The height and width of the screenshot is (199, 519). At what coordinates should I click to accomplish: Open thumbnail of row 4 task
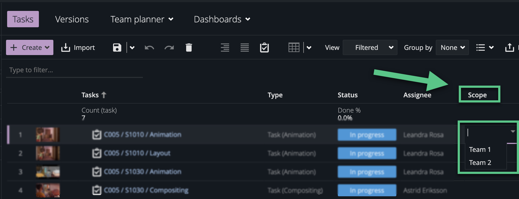click(48, 190)
